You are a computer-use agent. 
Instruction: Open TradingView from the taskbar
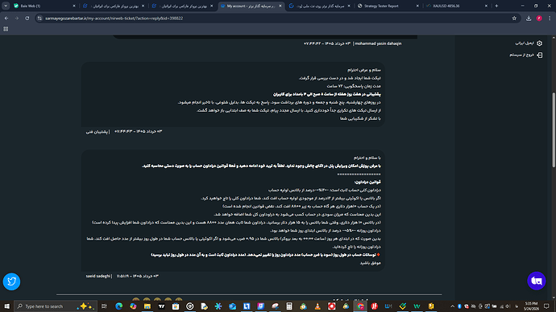tap(161, 306)
